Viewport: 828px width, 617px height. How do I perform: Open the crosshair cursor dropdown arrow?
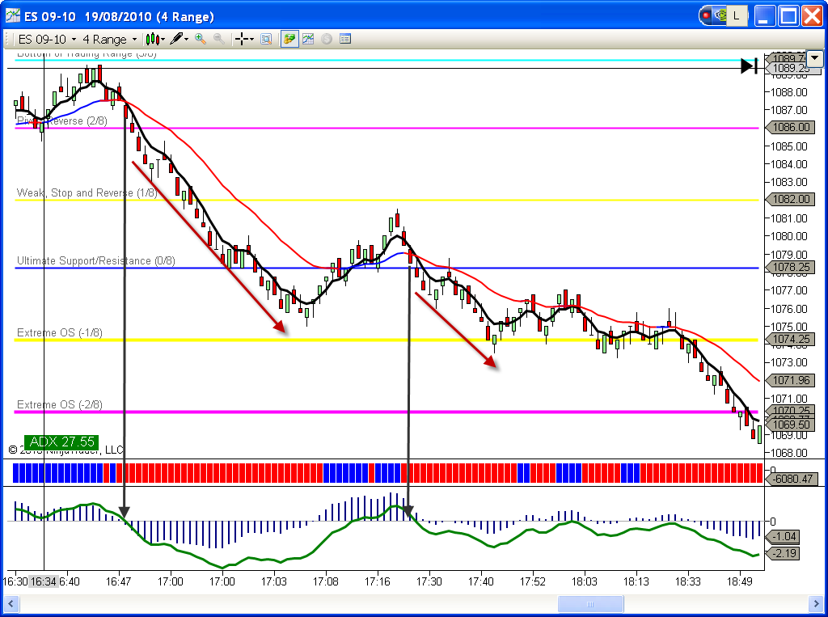(x=251, y=40)
